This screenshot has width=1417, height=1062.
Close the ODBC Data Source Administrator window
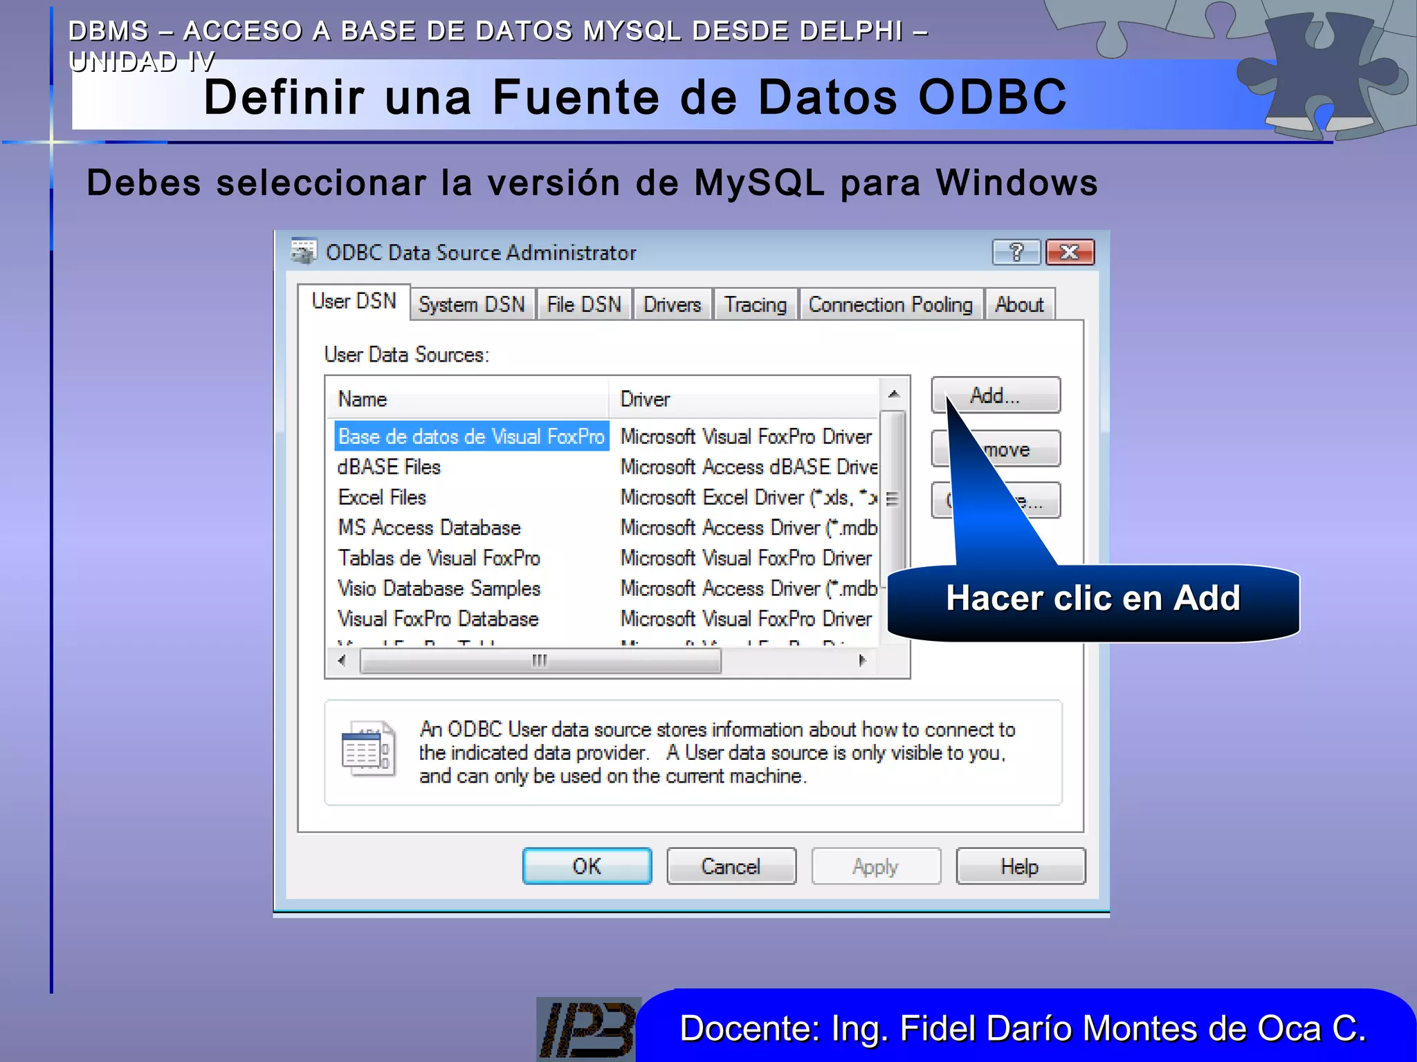[1070, 252]
